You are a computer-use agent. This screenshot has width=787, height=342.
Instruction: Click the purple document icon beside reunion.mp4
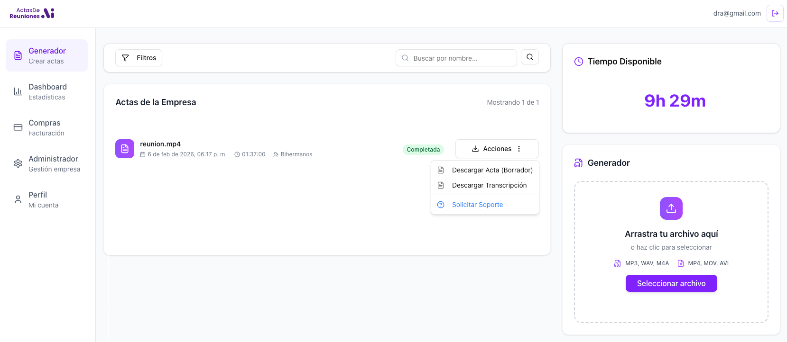pos(125,149)
